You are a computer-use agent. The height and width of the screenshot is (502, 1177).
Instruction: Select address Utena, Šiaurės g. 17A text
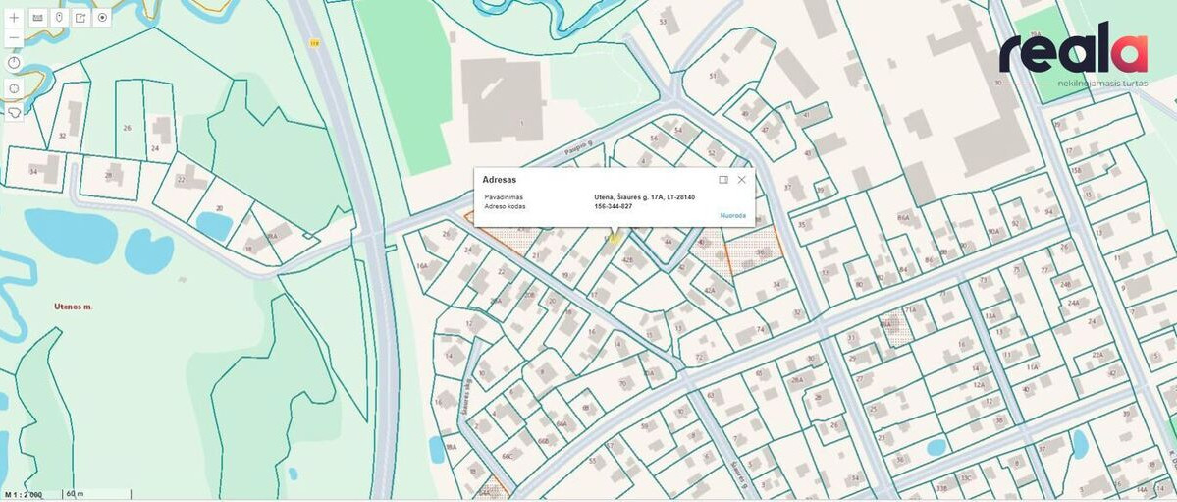[644, 197]
